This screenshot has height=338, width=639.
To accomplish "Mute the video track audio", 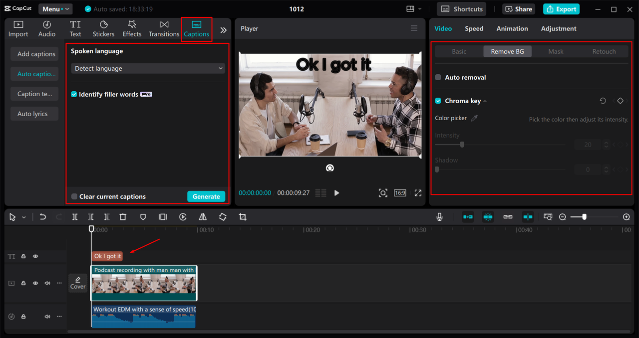I will coord(47,283).
